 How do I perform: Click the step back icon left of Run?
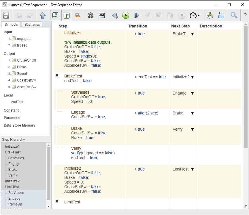pyautogui.click(x=115, y=15)
